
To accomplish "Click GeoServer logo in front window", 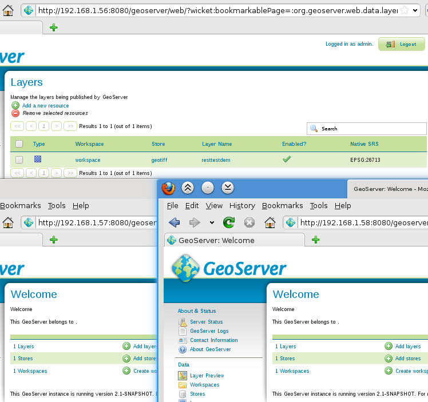I will click(229, 268).
